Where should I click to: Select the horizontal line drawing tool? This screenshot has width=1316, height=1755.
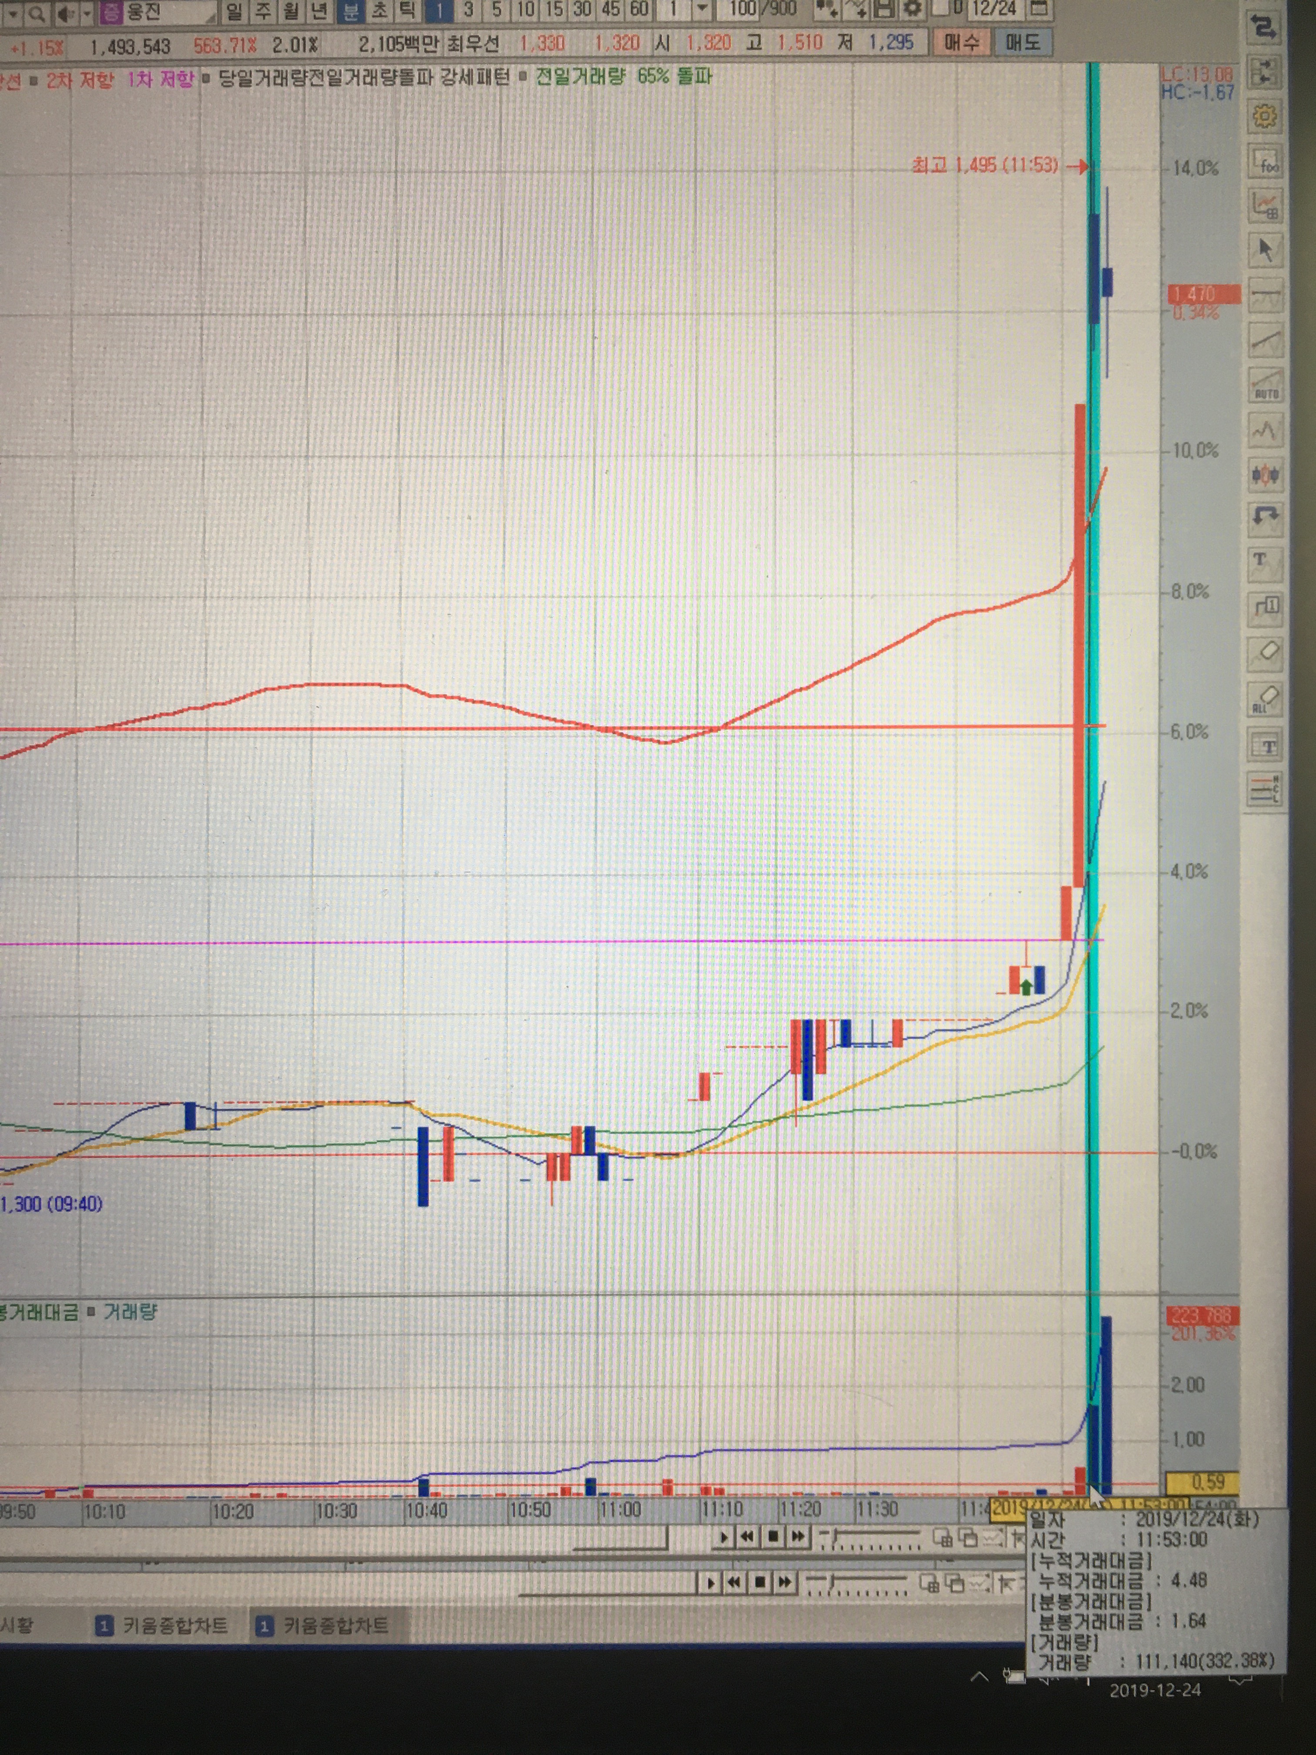tap(1266, 296)
